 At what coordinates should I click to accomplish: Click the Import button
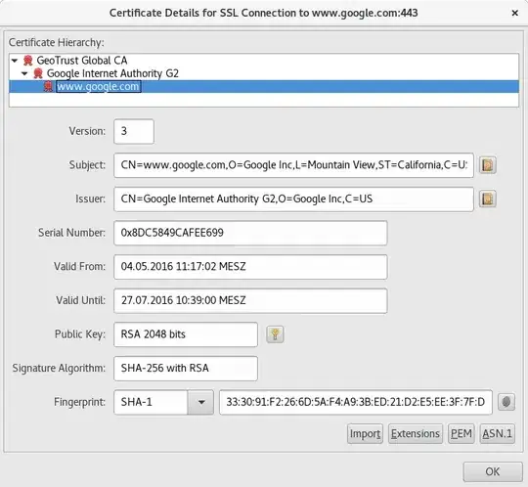pos(365,434)
